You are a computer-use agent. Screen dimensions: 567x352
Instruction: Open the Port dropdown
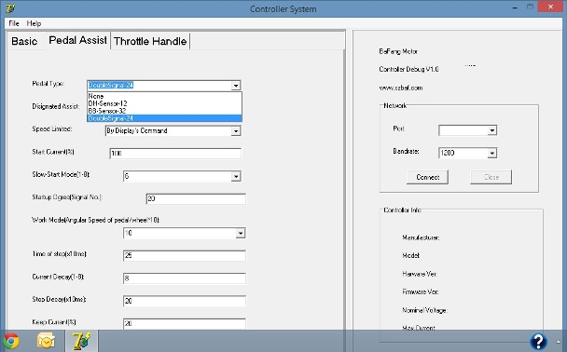click(491, 130)
